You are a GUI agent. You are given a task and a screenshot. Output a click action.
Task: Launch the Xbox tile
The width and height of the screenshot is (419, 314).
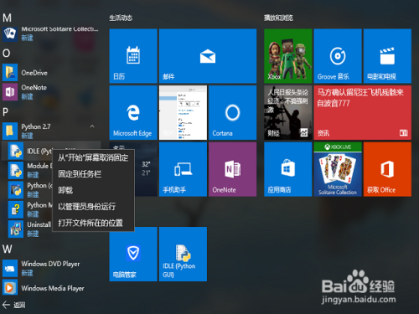288,56
